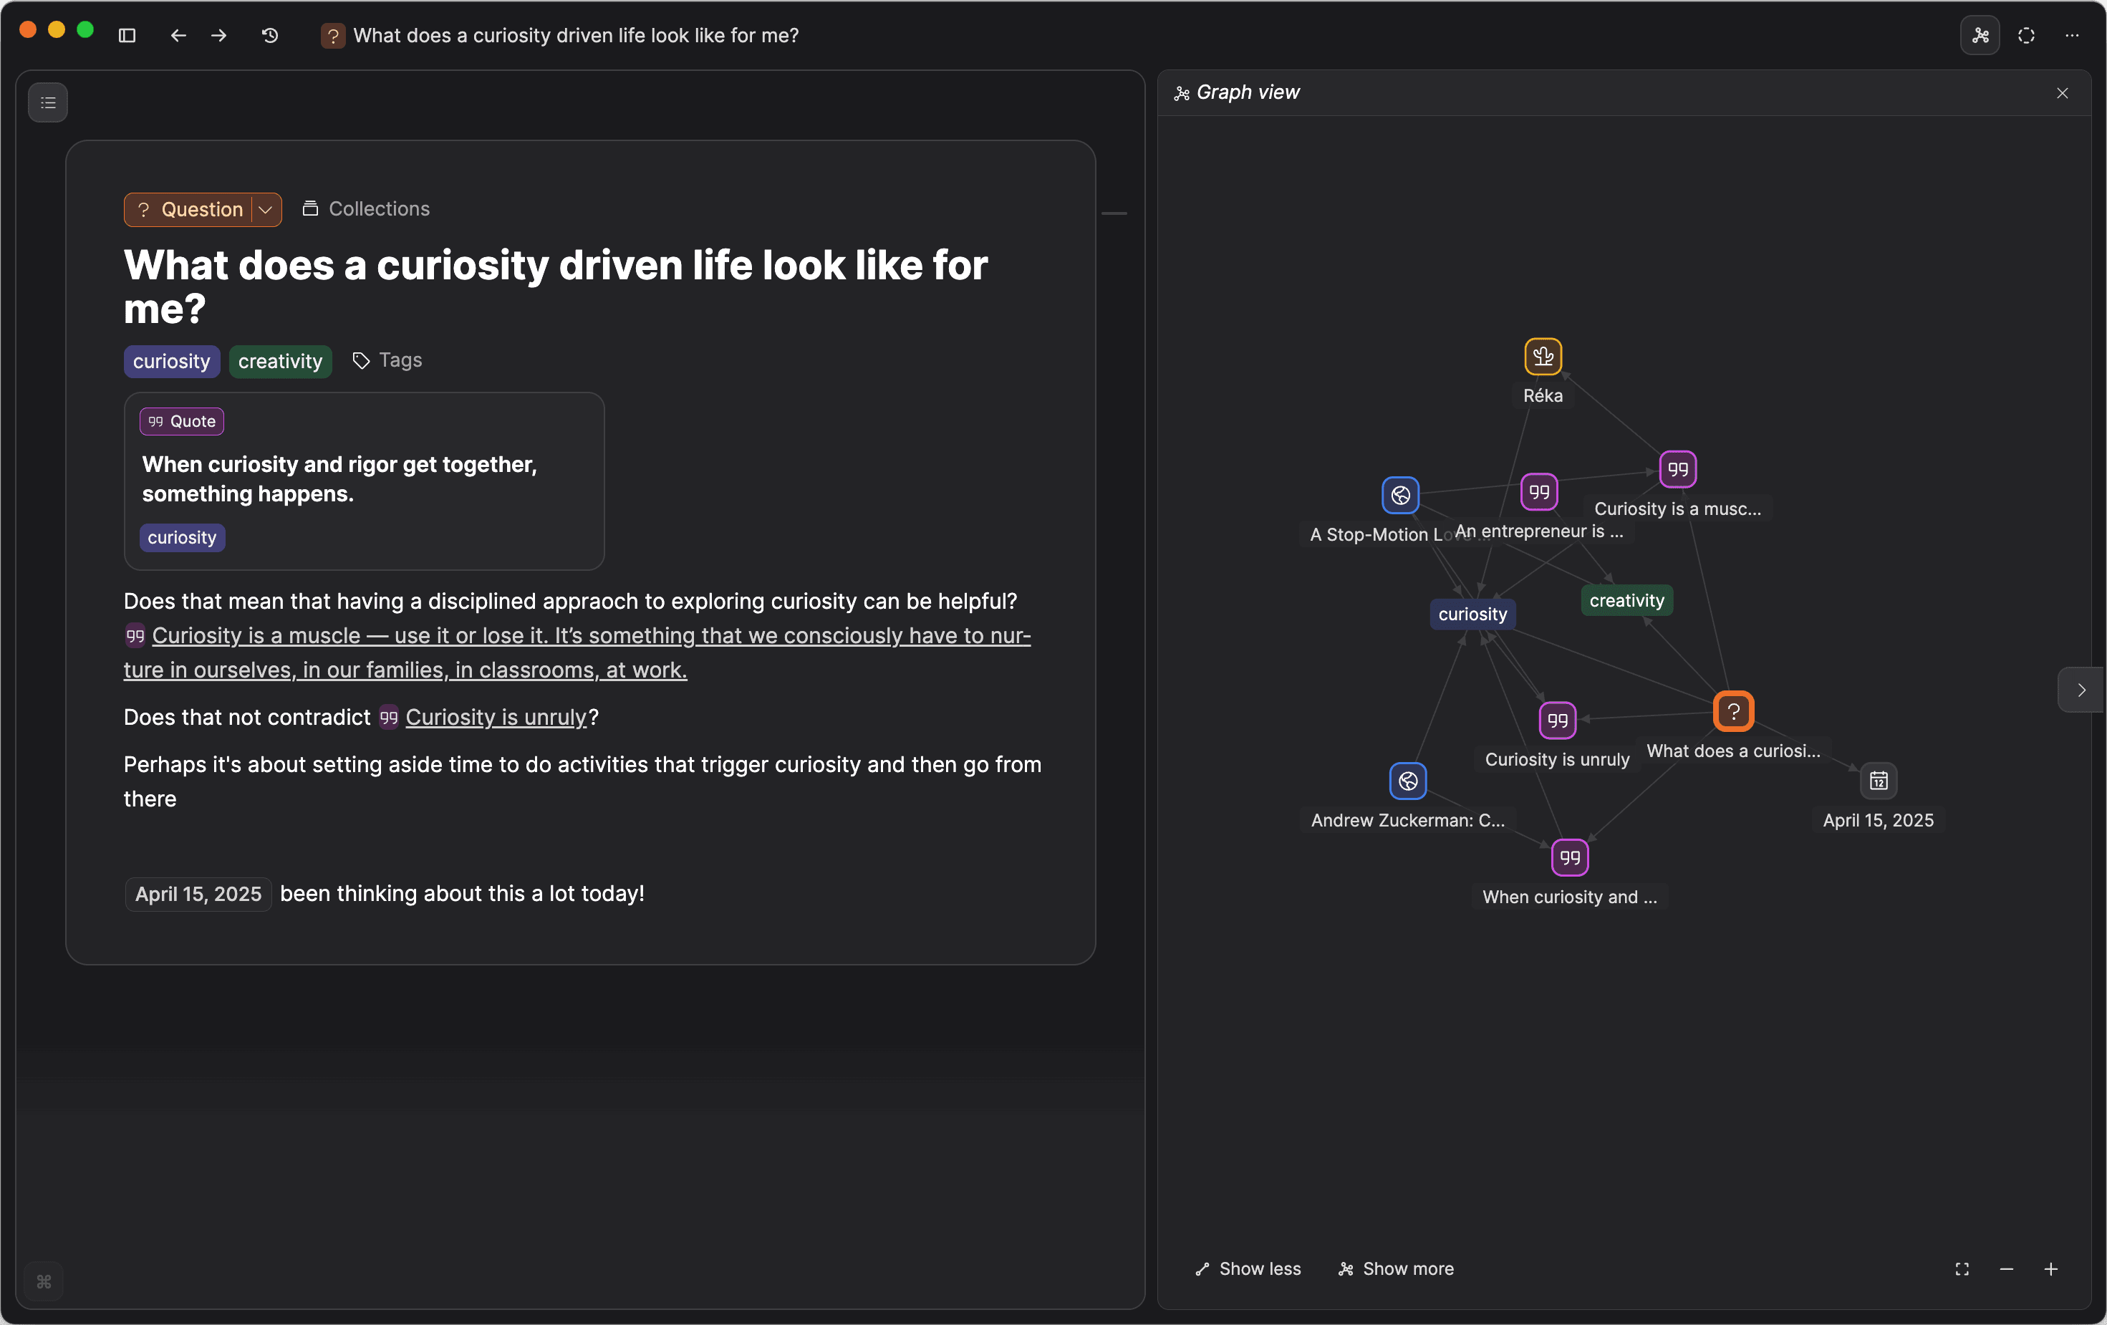2107x1325 pixels.
Task: Open the ellipsis options menu in the titlebar
Action: coord(2072,36)
